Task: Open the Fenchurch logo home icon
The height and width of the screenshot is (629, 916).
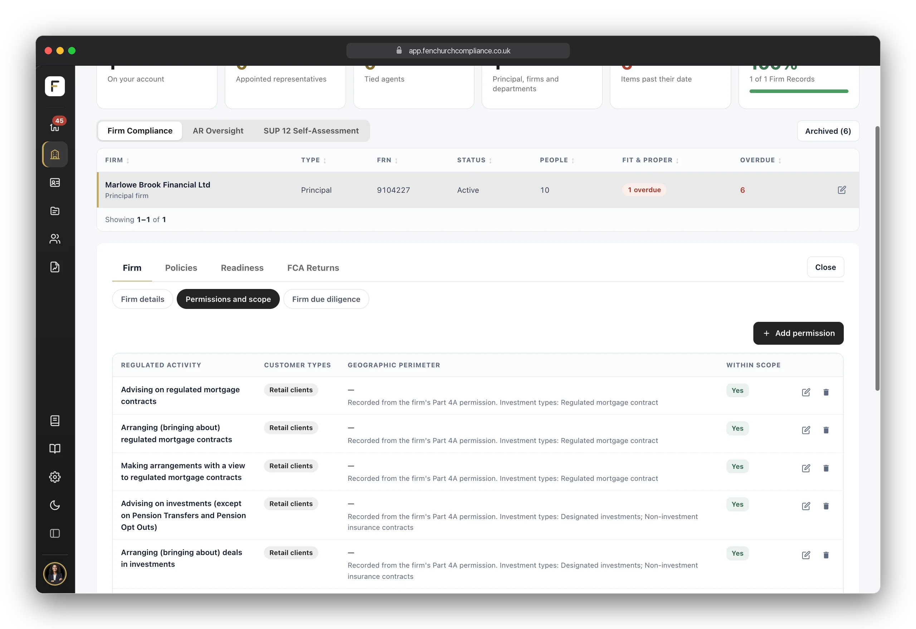Action: pyautogui.click(x=55, y=86)
